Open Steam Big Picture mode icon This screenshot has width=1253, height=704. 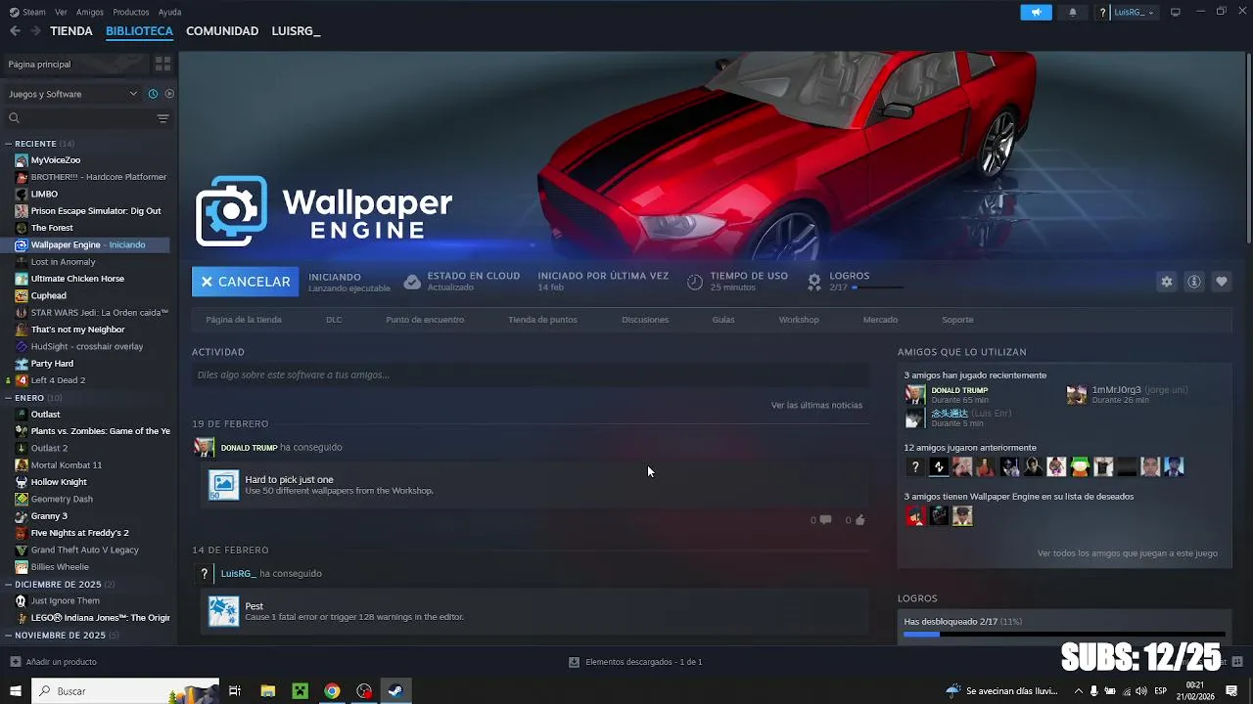click(1176, 12)
